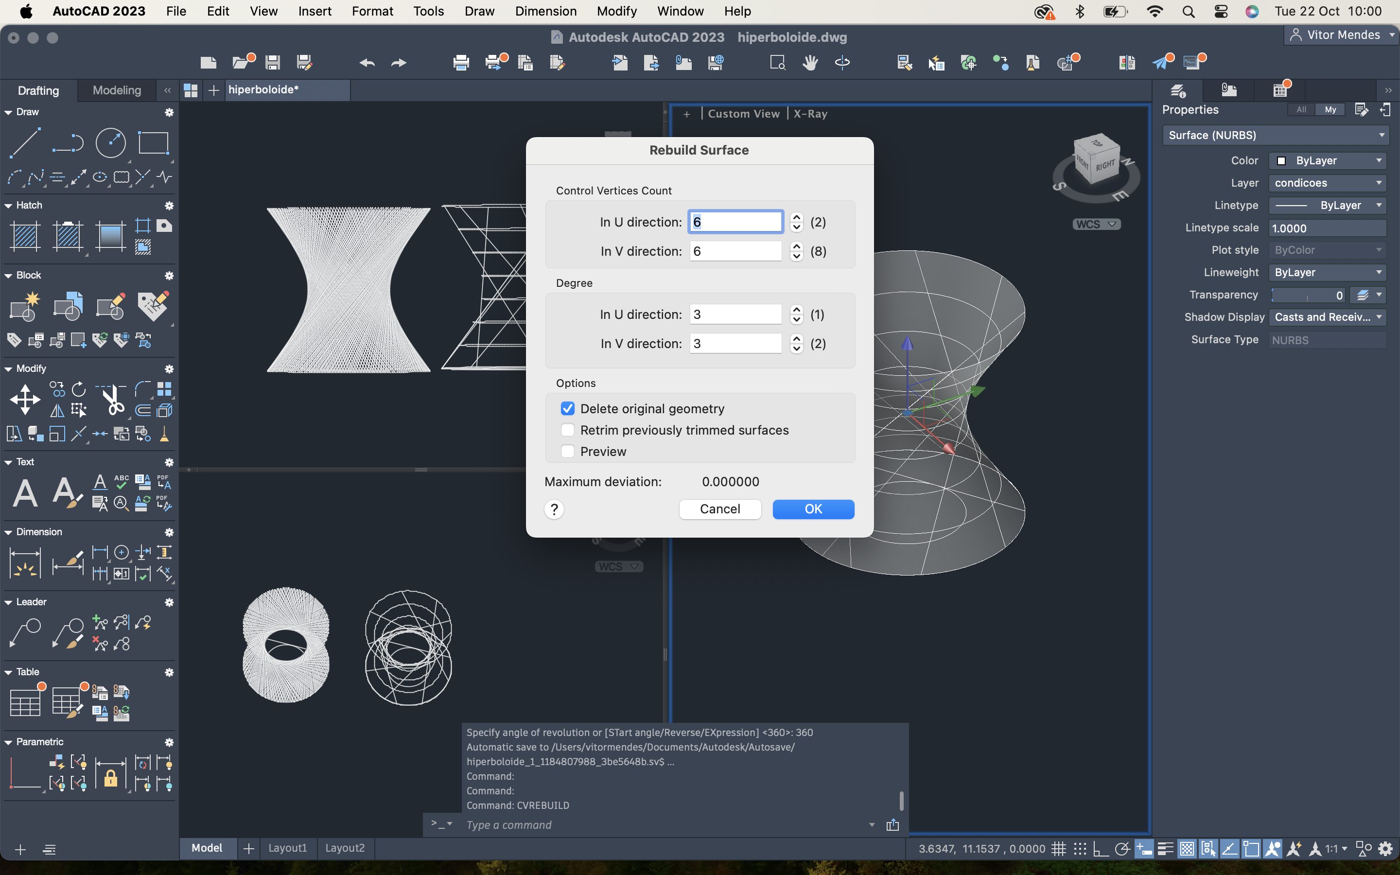Click the Save icon in toolbar

273,63
